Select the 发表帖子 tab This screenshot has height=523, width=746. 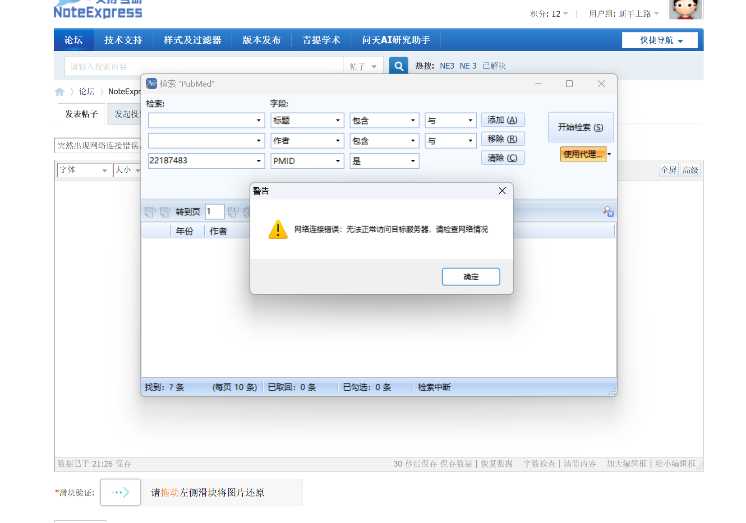81,114
